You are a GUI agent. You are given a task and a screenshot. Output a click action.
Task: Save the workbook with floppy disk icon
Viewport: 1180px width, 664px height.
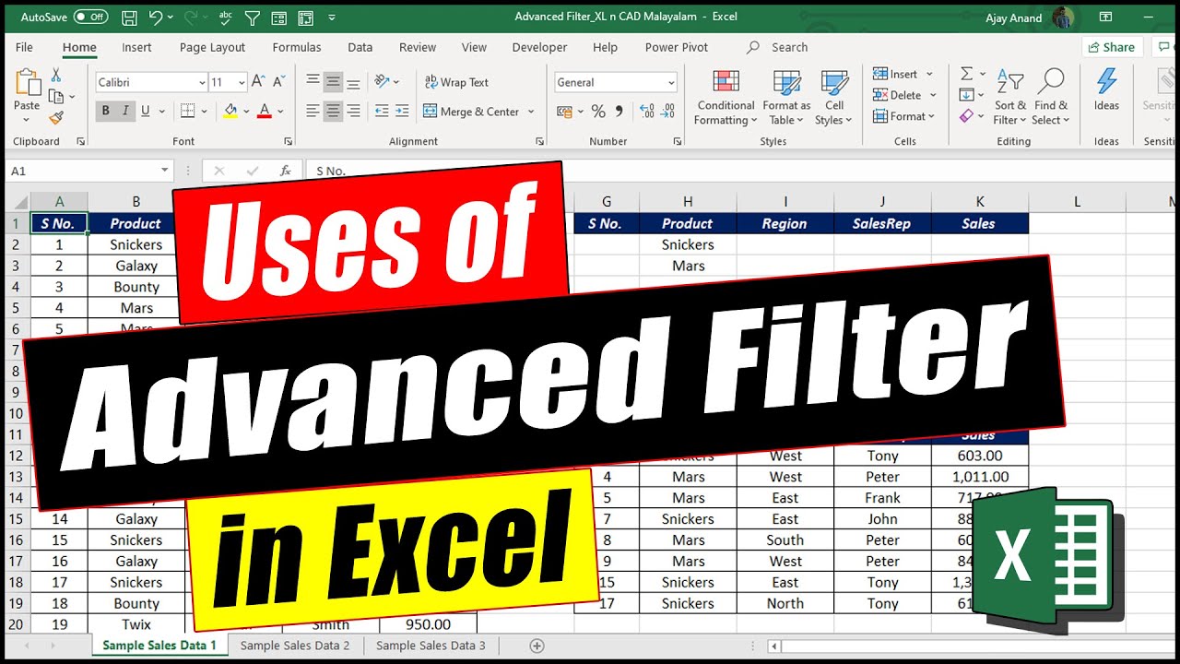coord(129,18)
